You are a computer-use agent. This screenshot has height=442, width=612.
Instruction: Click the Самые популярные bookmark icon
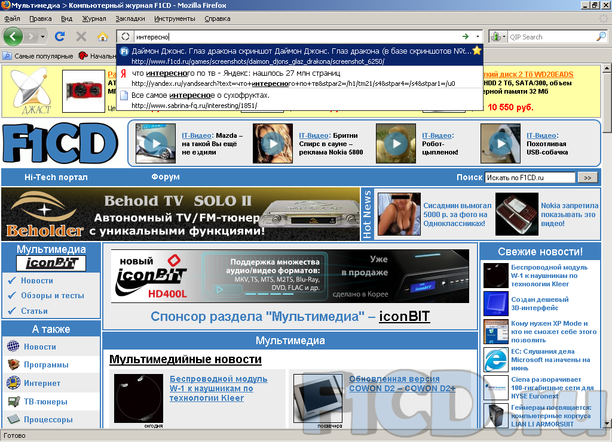(7, 55)
